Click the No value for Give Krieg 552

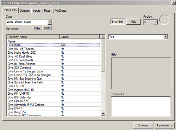click(62, 112)
